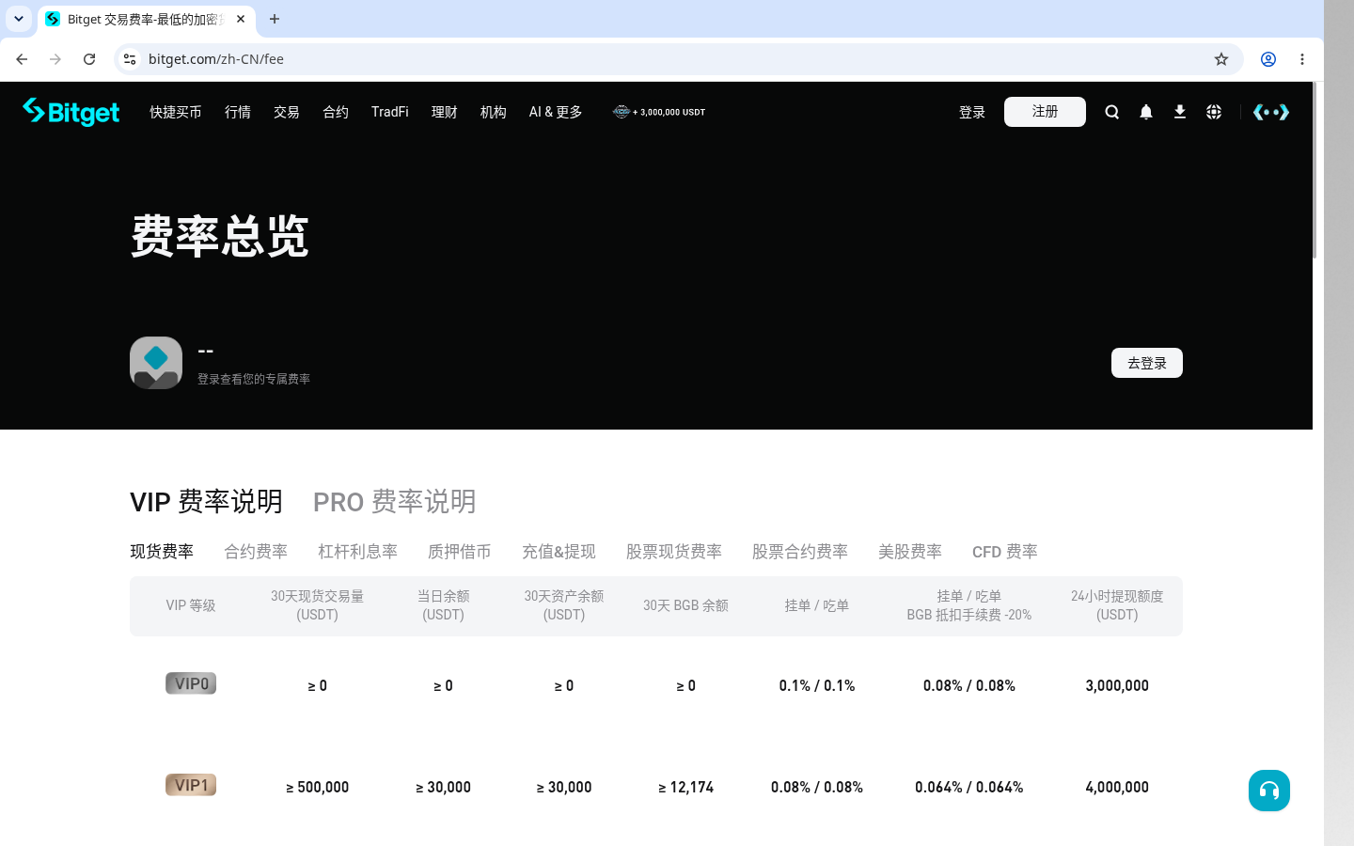Switch to PRO 费率说明 tab
Screen dimensions: 1354x846
pos(394,502)
